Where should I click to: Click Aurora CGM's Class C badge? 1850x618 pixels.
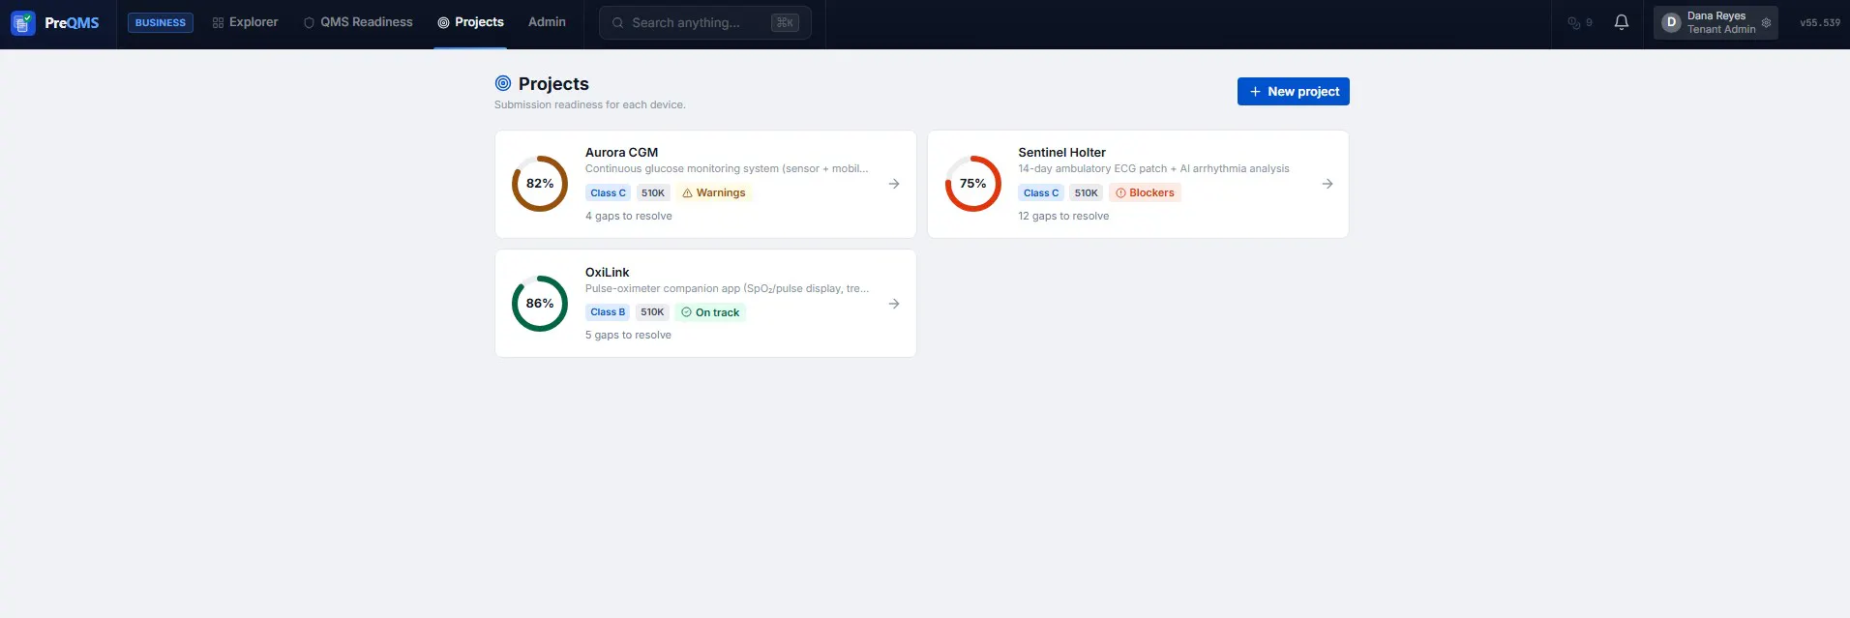pos(608,192)
